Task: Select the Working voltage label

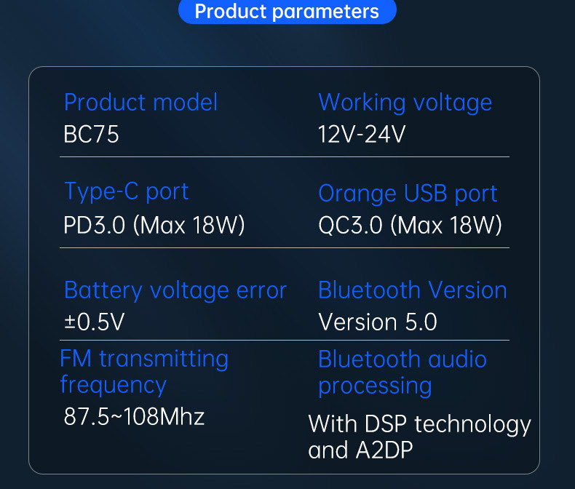Action: (405, 103)
